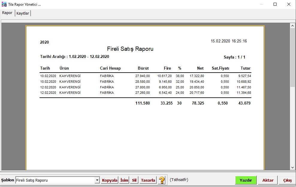Click the Fireli Satış Raporu report heading
Viewport: 296px width, 187px height.
point(130,49)
